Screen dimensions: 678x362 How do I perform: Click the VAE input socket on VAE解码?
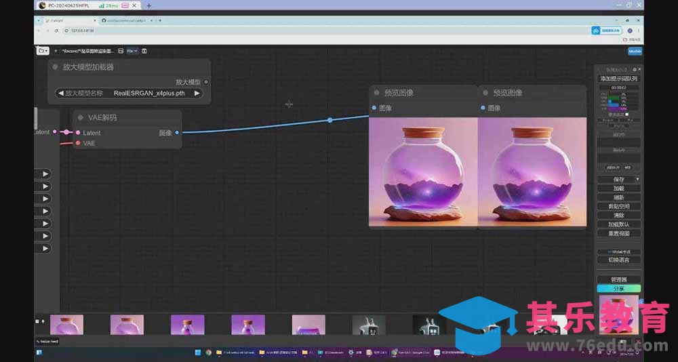click(78, 143)
